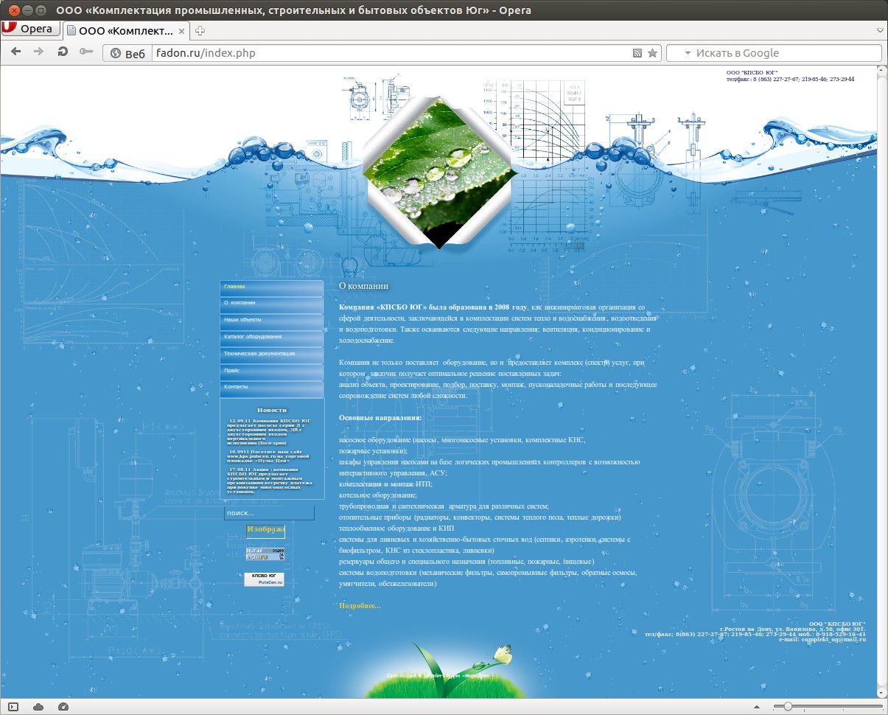Click the Новости heading

coord(272,410)
